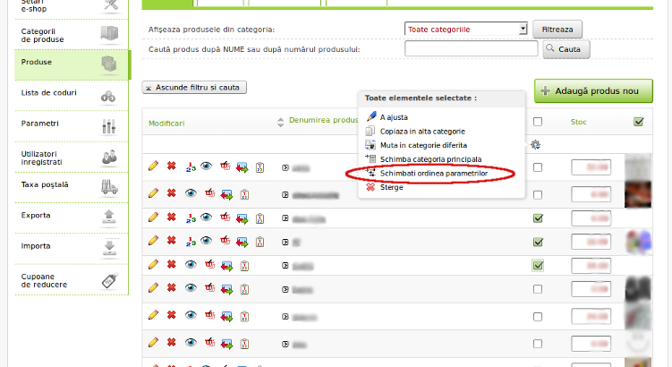Focus the stock input of first product row

click(x=591, y=167)
